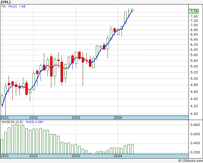Click 2024 on the MACD time axis
This screenshot has height=163, width=203.
[x=118, y=156]
